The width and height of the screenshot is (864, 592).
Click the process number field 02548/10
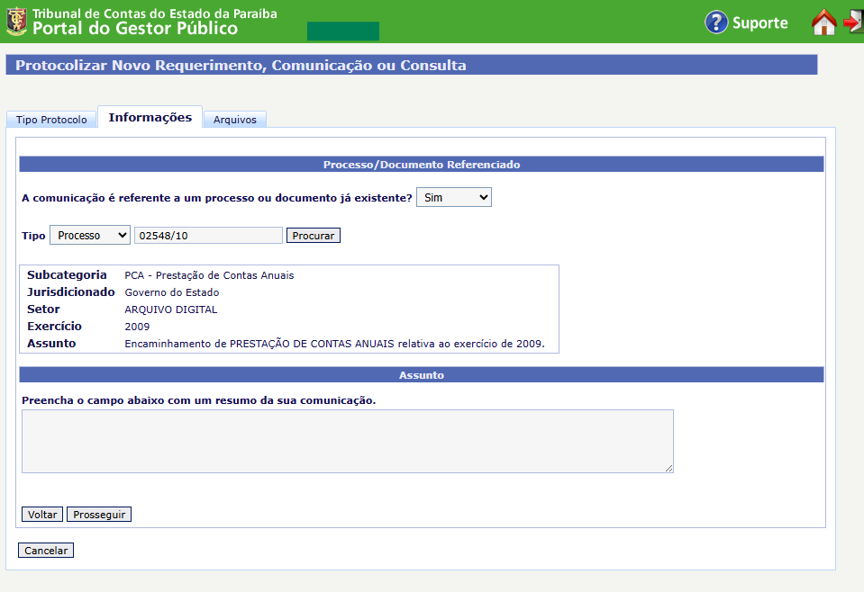(208, 236)
